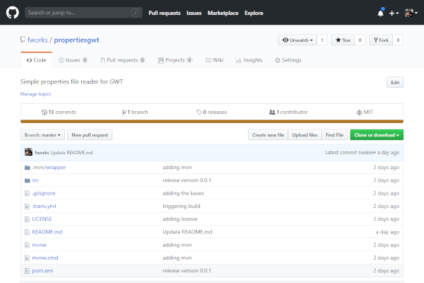
Task: Open the notifications bell
Action: click(381, 13)
